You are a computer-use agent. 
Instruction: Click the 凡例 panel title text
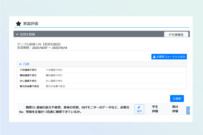coord(26,64)
